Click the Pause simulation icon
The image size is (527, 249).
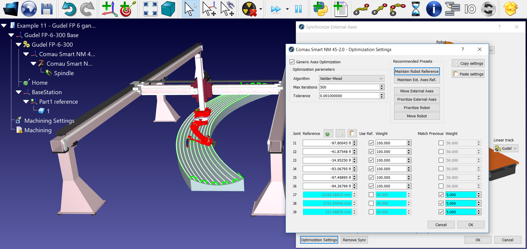298,9
